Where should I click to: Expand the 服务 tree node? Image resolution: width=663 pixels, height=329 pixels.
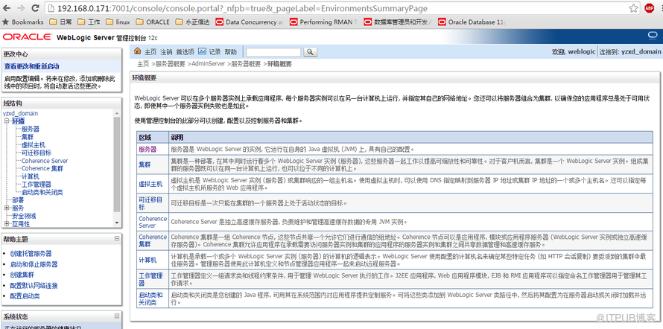coord(7,208)
